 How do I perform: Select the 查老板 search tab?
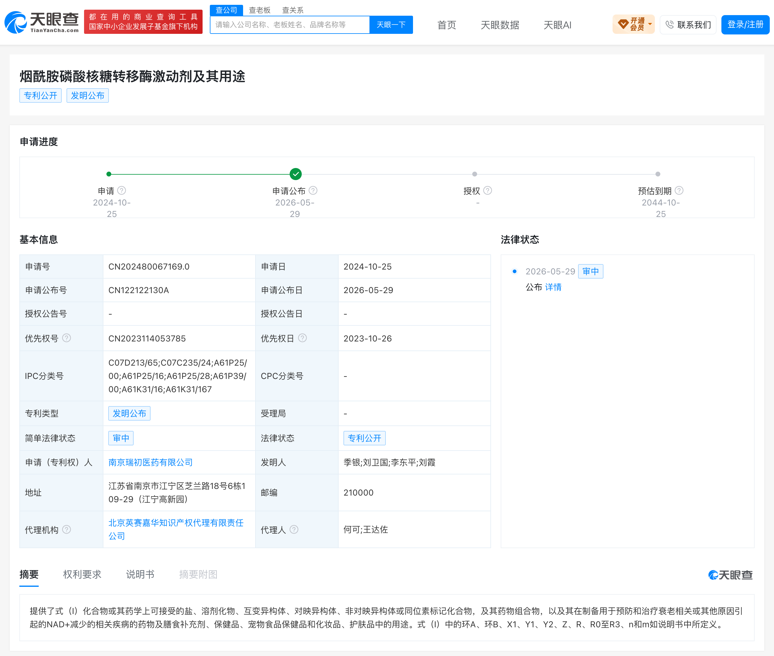click(x=260, y=10)
